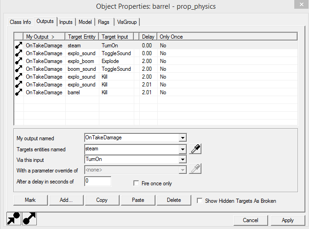309x229 pixels.
Task: Sort by Target Entity column header
Action: pyautogui.click(x=82, y=37)
